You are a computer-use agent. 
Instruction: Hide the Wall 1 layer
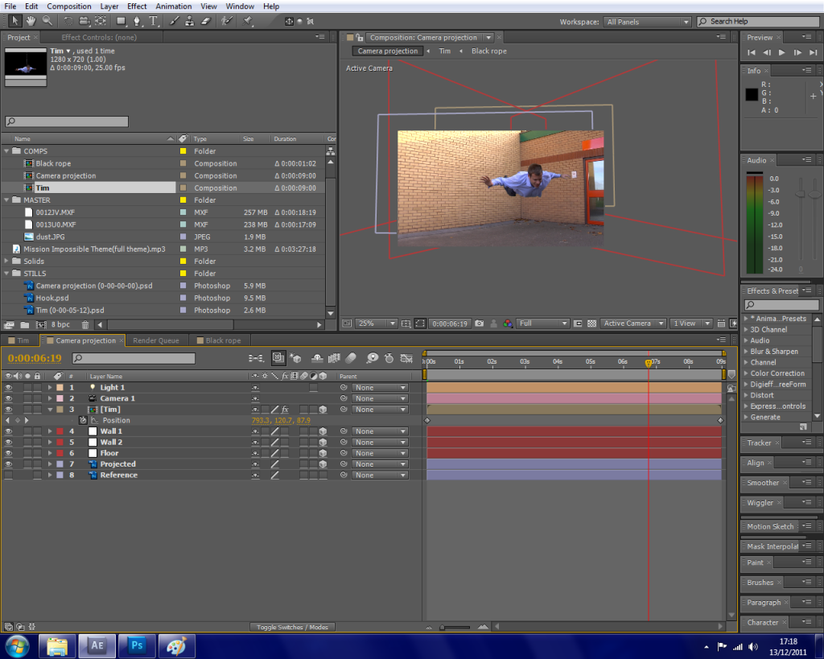pyautogui.click(x=8, y=431)
